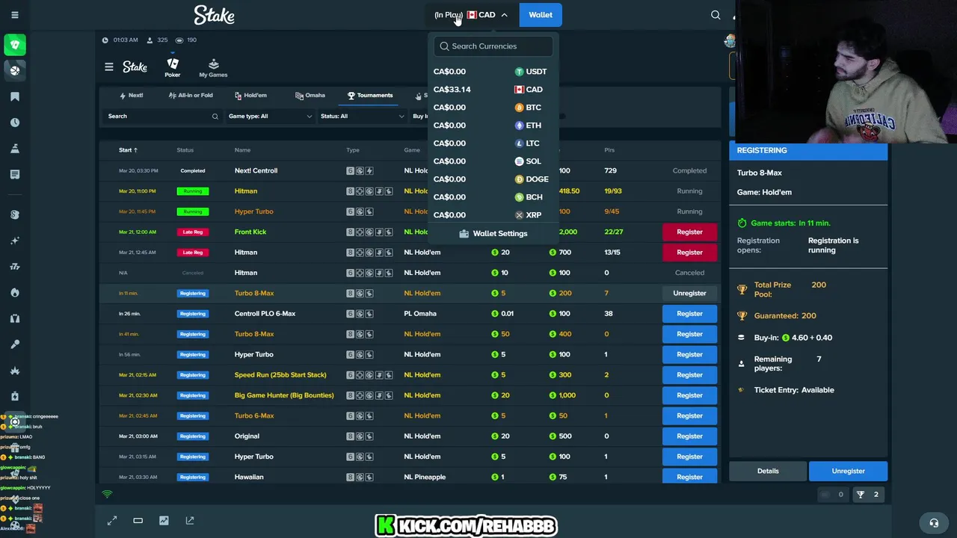Sort by the Status column header
Viewport: 957px width, 538px height.
point(185,150)
